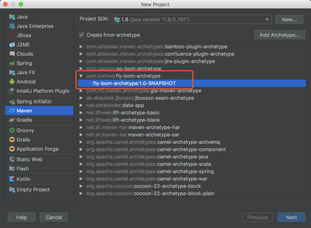Screen dimensions: 311x228
Task: Expand camel-archetype-activemq node
Action: point(81,142)
